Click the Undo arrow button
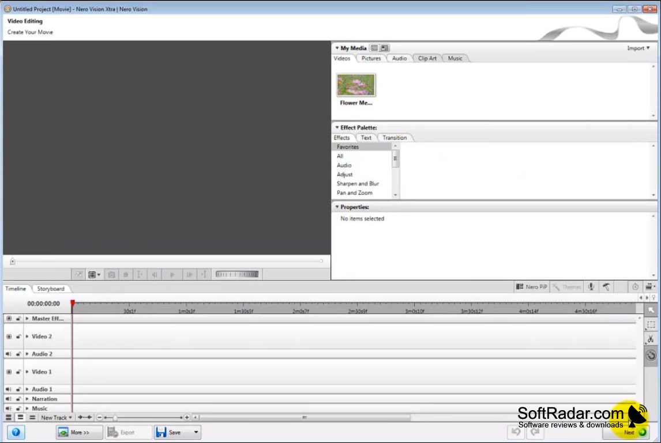661x443 pixels. [516, 431]
